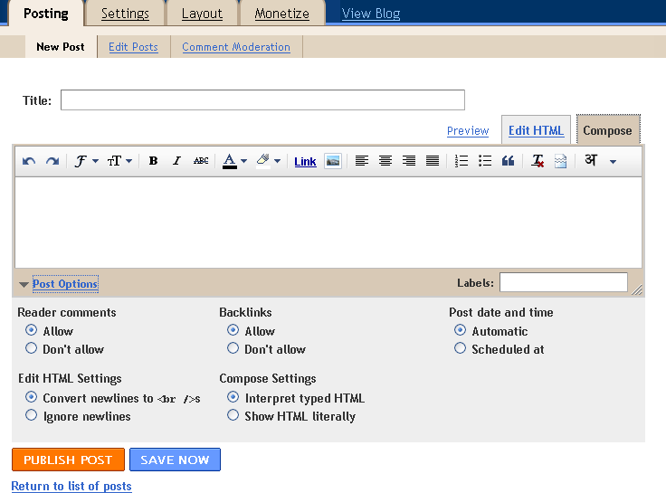Open the font size icon

115,161
